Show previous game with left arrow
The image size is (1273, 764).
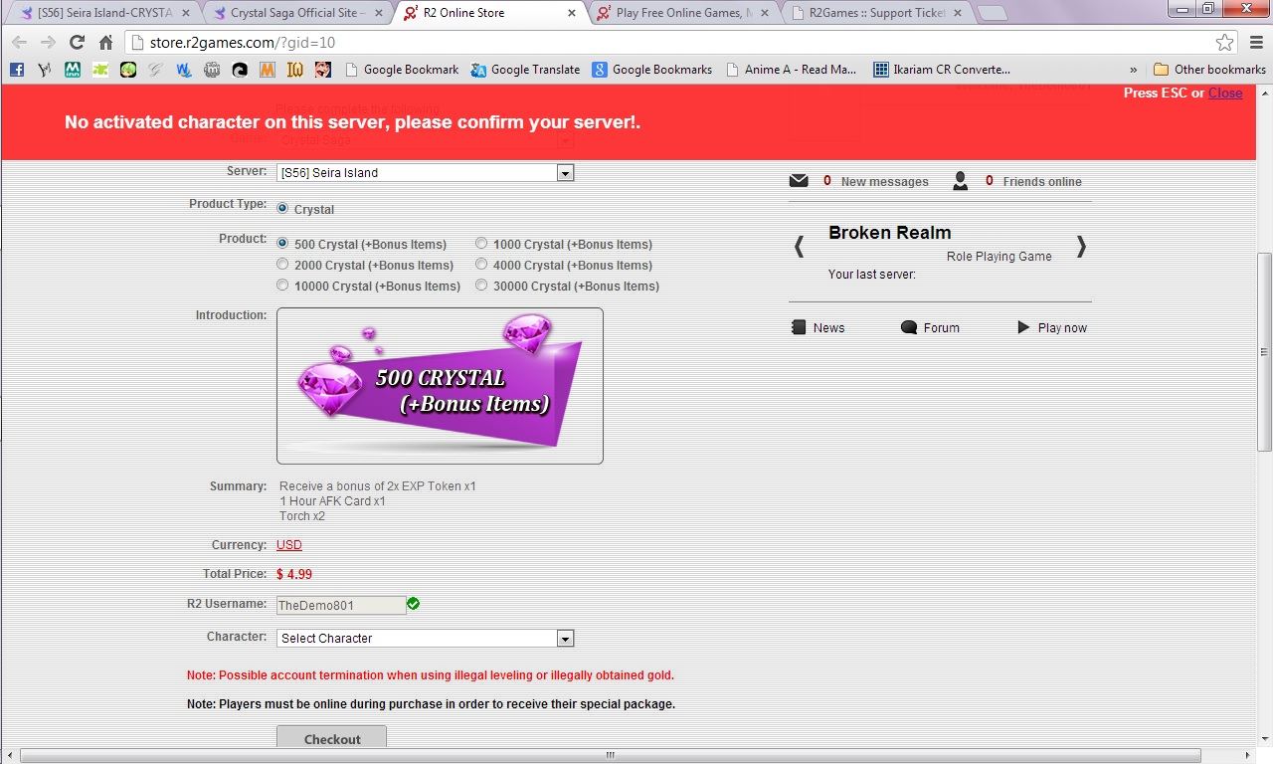799,247
